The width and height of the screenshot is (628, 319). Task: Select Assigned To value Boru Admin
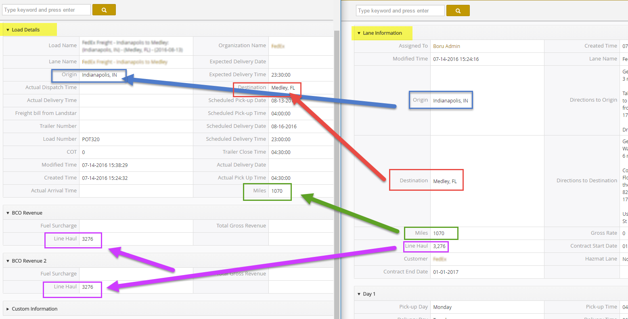(446, 46)
